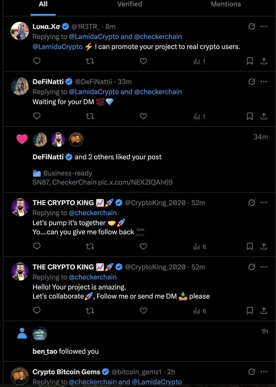This screenshot has height=387, width=276.
Task: Open ben_tao's profile from follow notification
Action: point(45,351)
